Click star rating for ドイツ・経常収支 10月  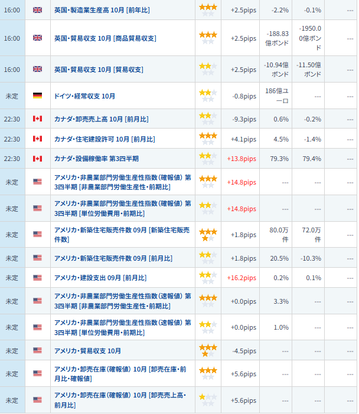tap(208, 96)
